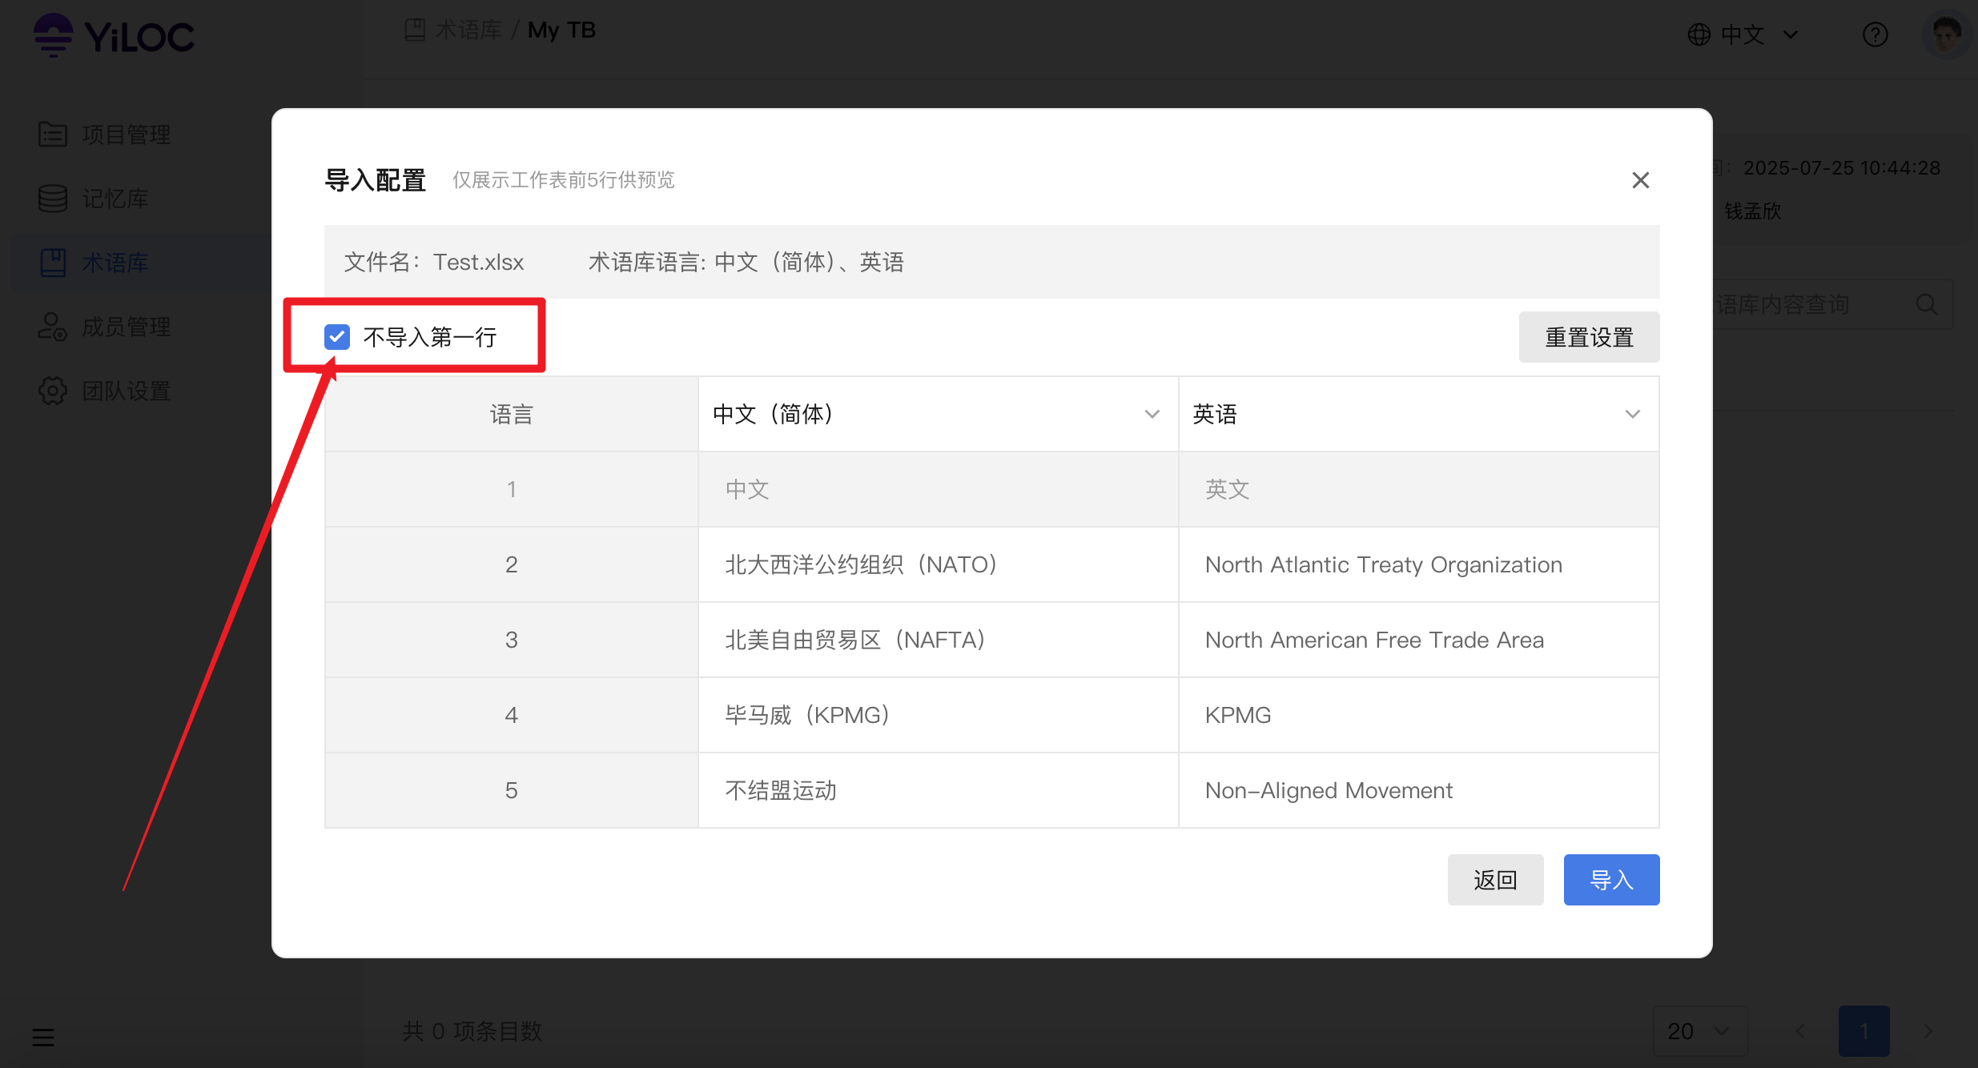Click the blue 导入 button
1978x1068 pixels.
[1611, 880]
